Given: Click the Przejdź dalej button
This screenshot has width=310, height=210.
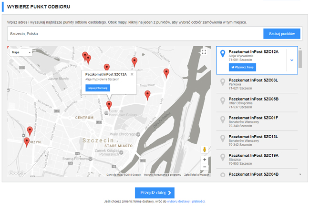Looking at the screenshot, I should click(155, 193).
